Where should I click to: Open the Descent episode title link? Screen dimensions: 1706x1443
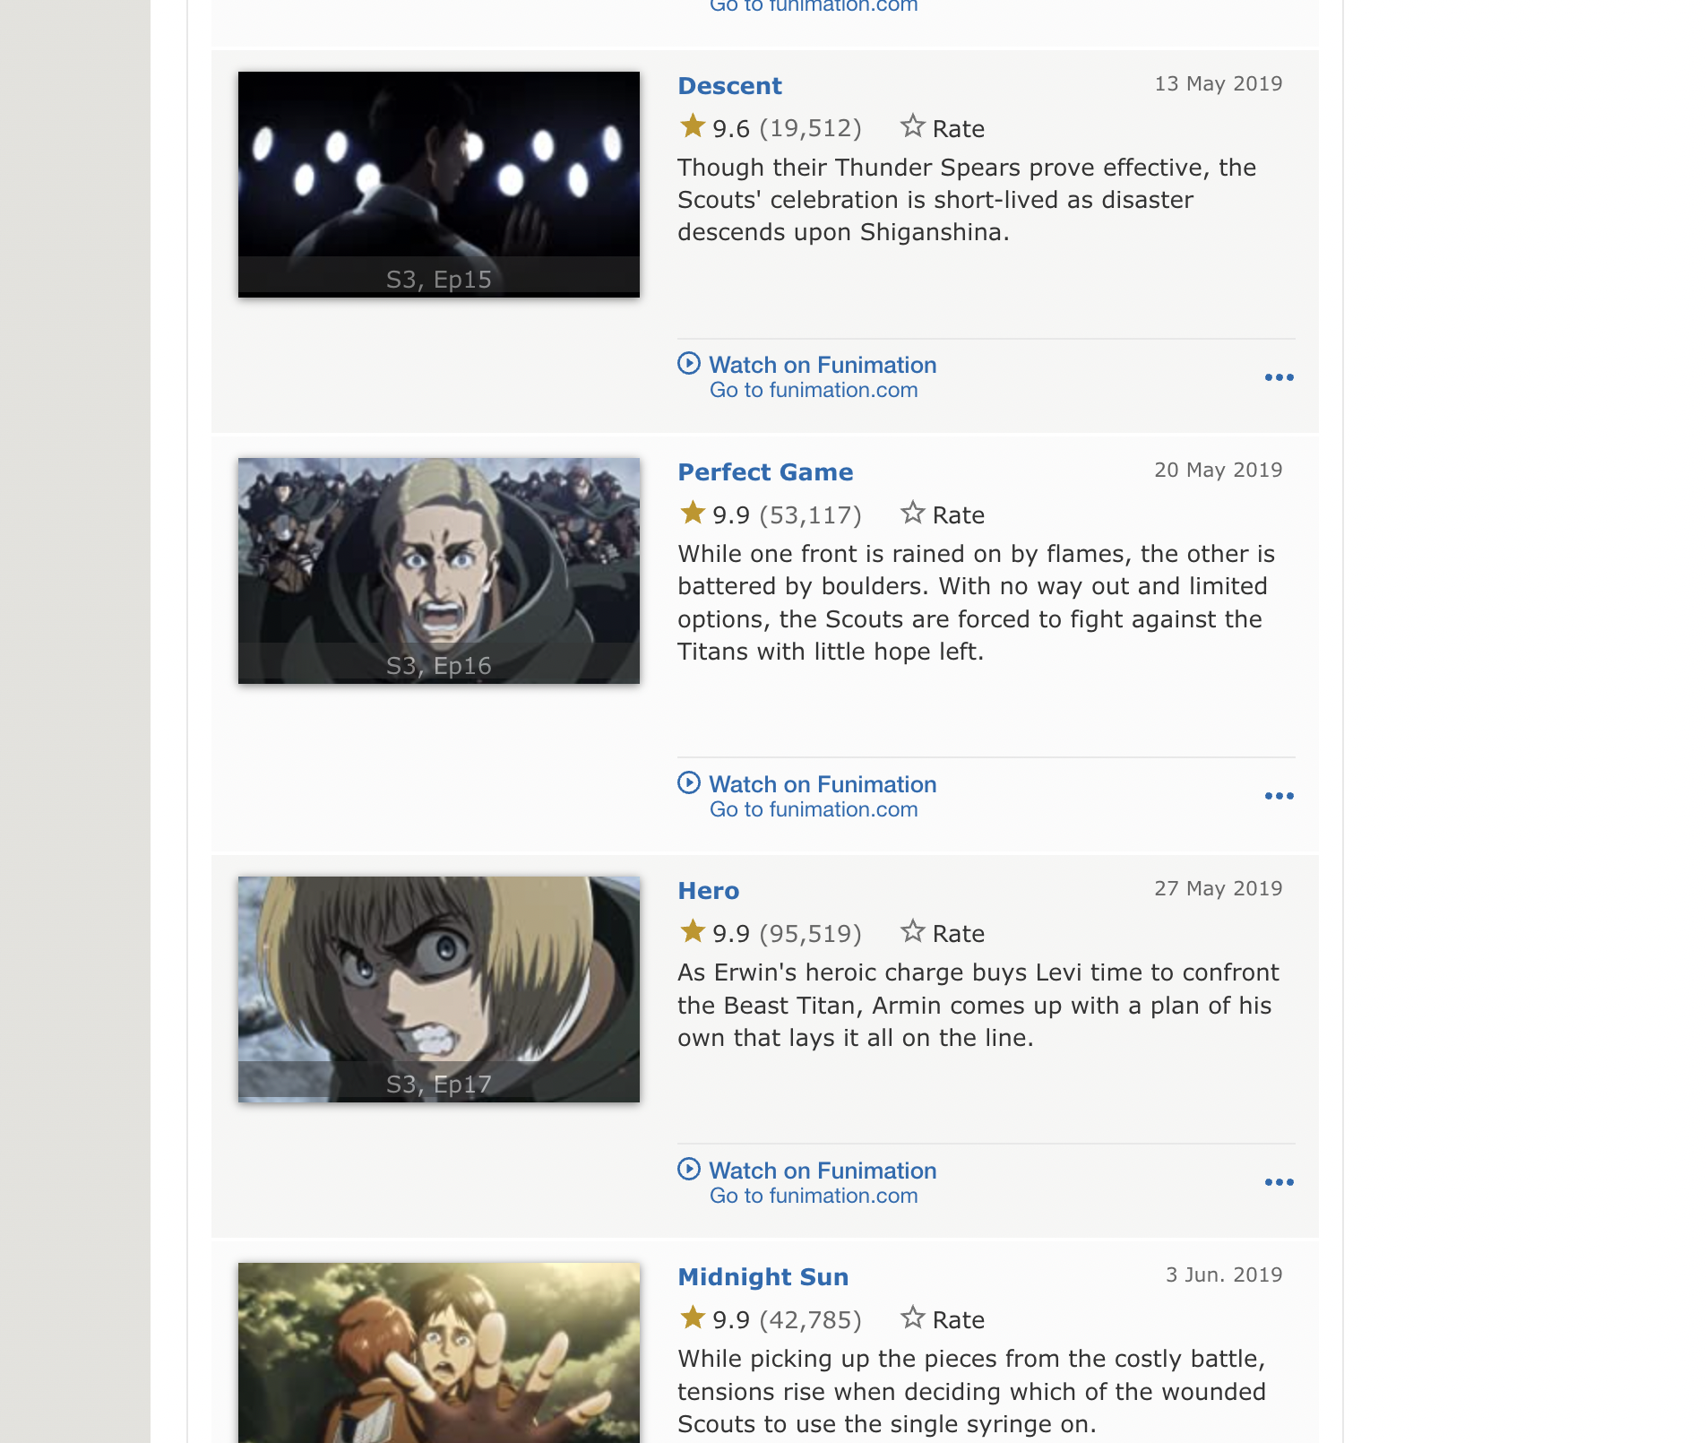[729, 86]
